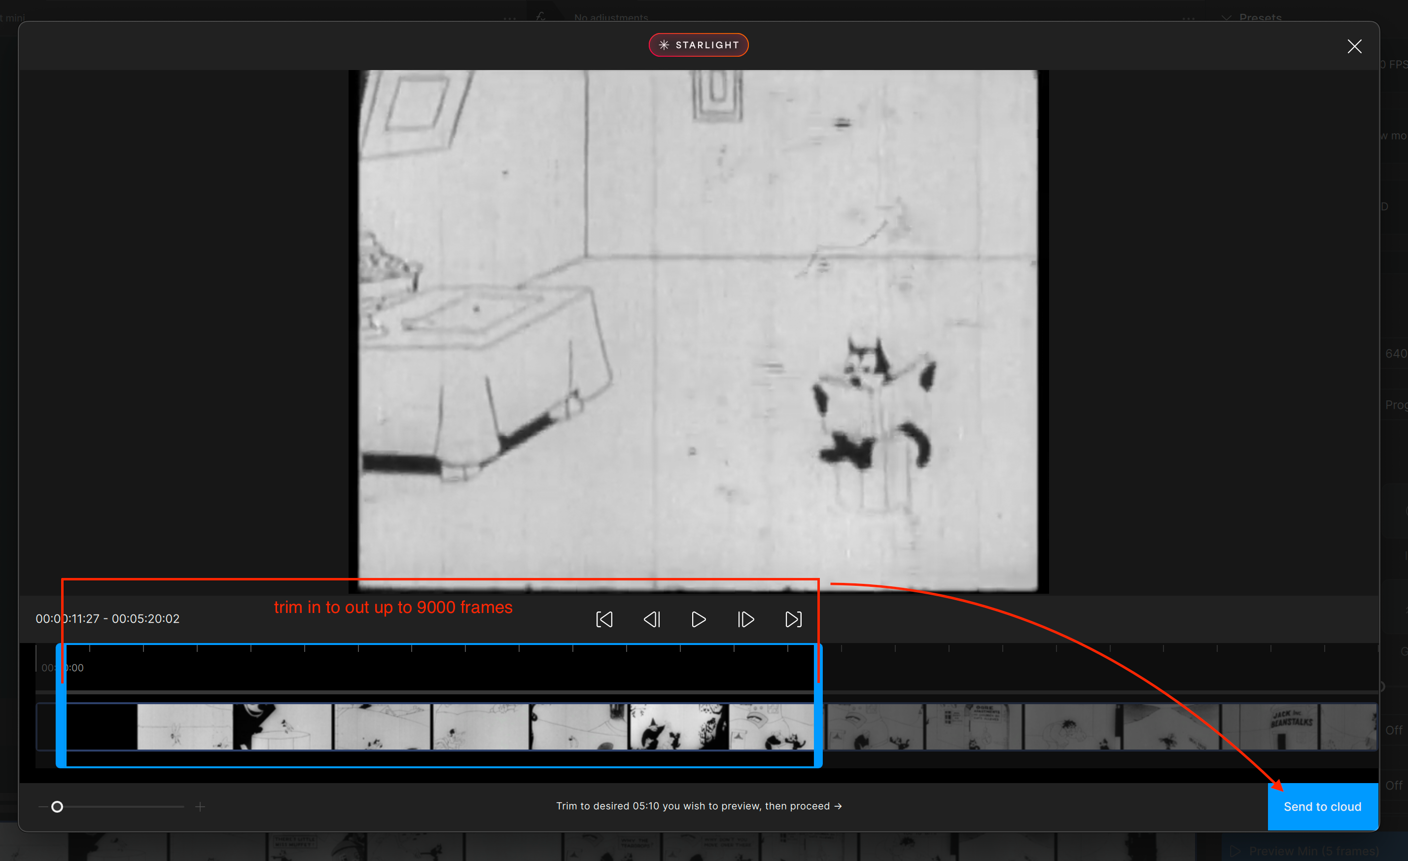
Task: Play the video preview
Action: coord(698,619)
